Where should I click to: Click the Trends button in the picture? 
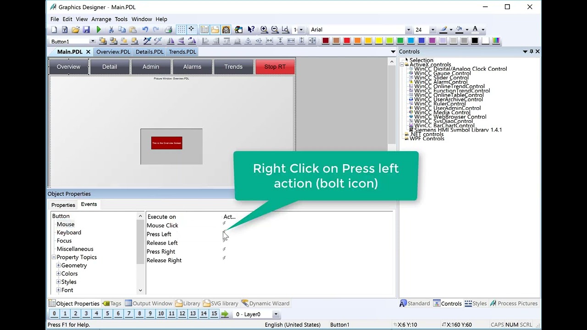(x=233, y=67)
